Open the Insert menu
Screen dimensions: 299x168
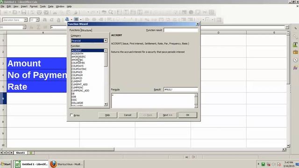[24, 7]
